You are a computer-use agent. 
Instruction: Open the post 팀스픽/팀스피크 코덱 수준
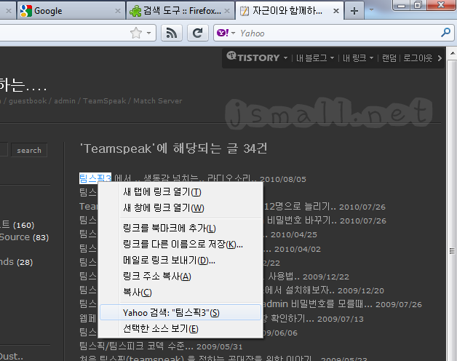click(x=136, y=346)
